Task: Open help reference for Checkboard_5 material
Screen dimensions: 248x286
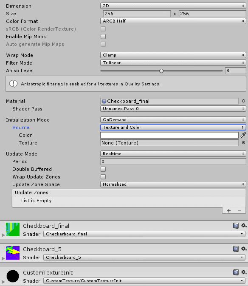Action: [236, 249]
